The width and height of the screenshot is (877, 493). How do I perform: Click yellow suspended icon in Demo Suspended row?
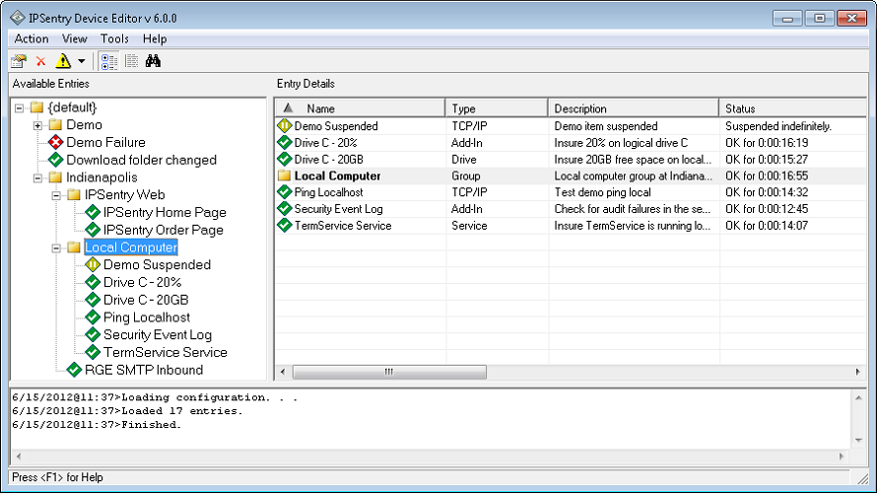coord(285,126)
